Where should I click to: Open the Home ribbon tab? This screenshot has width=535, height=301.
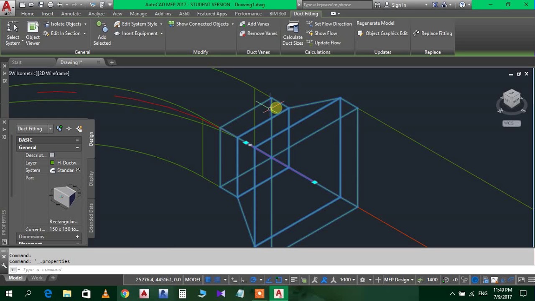click(x=28, y=14)
